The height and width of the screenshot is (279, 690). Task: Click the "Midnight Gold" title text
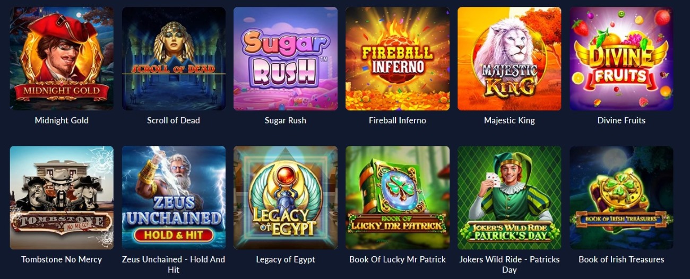click(x=62, y=120)
